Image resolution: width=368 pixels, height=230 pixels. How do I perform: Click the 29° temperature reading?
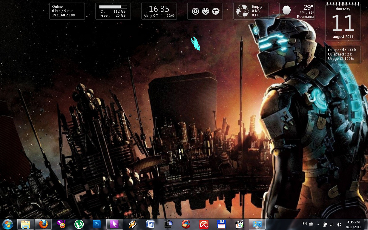tap(308, 7)
